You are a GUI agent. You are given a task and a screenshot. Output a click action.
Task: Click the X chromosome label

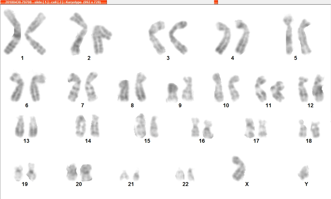[x=247, y=184]
